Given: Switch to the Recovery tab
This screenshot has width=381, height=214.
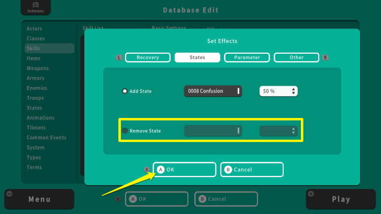Looking at the screenshot, I should point(148,57).
